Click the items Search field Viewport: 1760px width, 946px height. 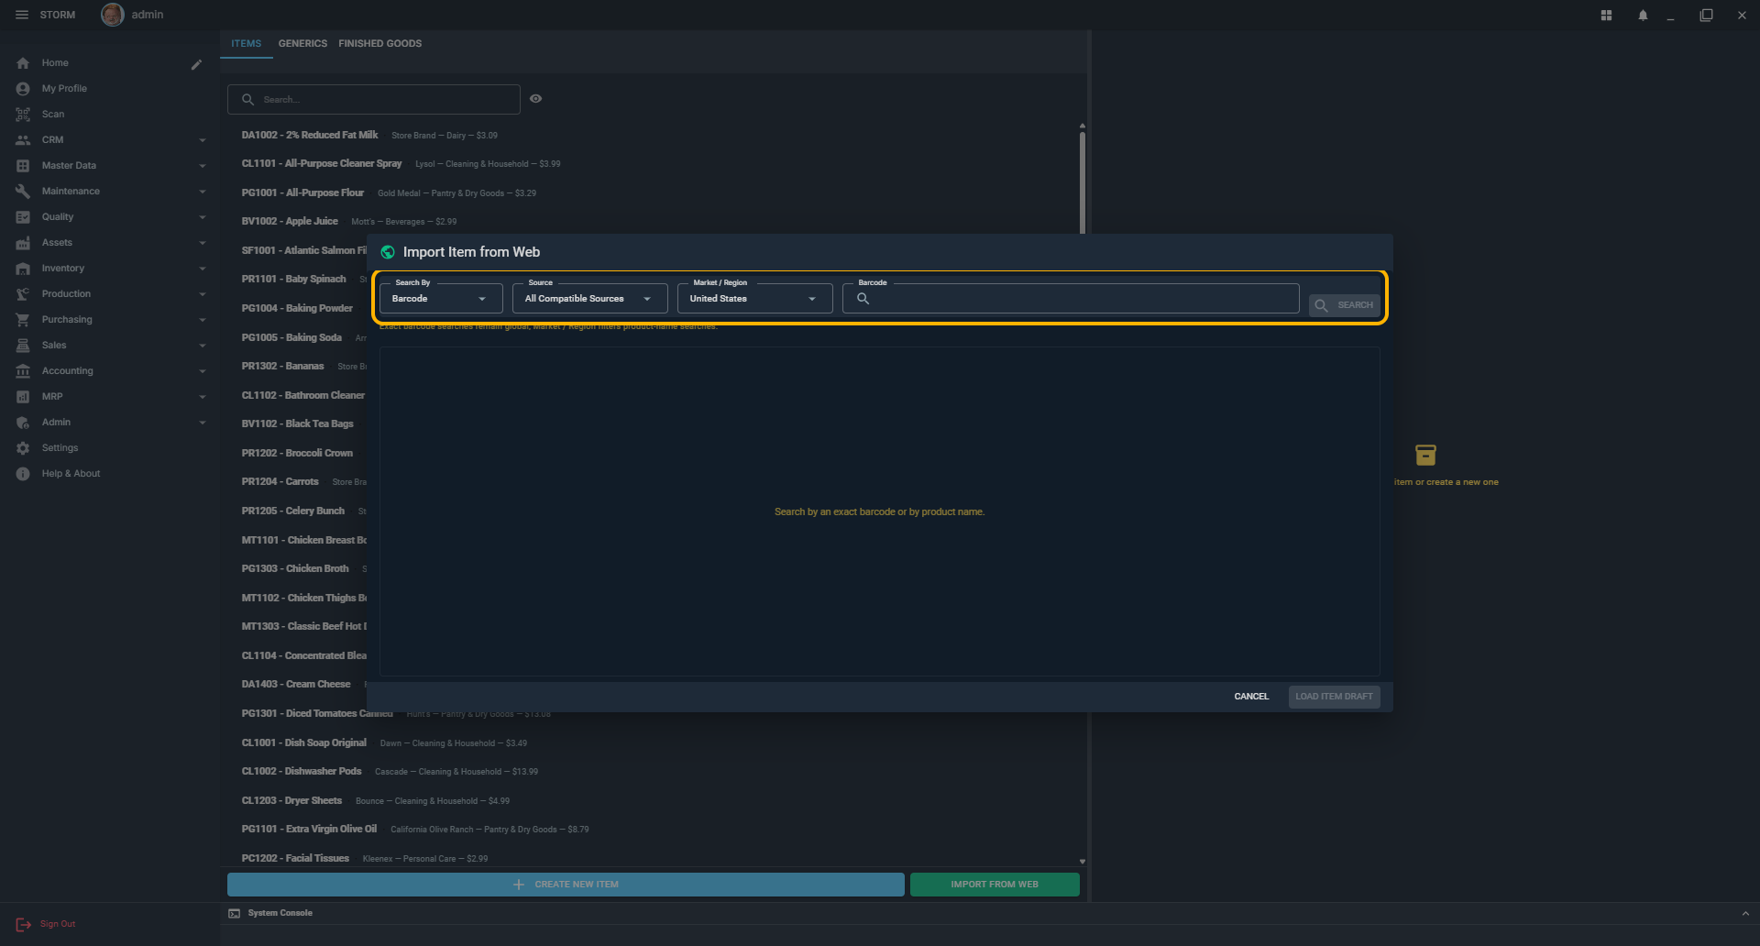(374, 99)
